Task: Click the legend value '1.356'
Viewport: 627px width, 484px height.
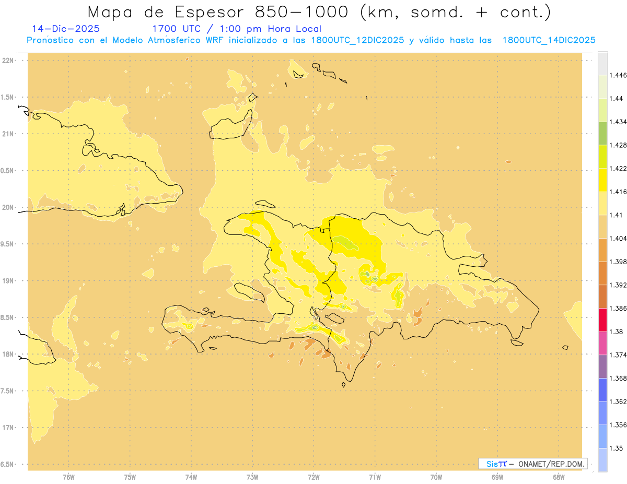Action: 617,425
